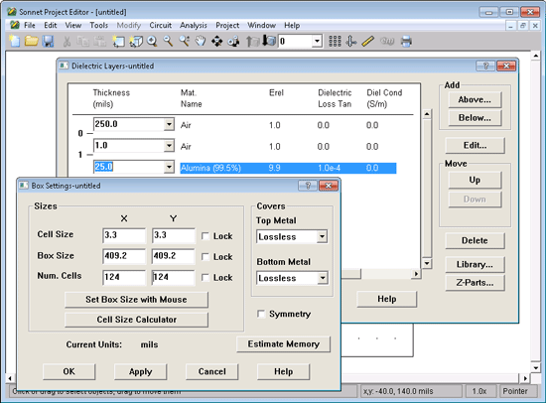Click Box Settings dialog help question icon
The image size is (546, 403).
(308, 186)
